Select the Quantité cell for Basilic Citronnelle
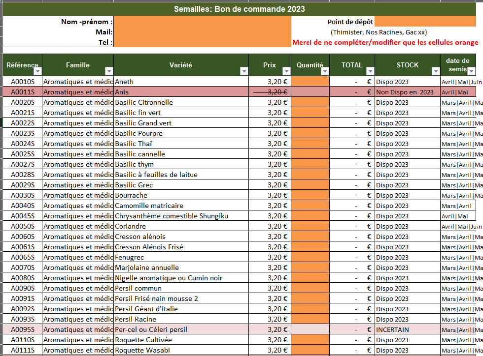 [x=310, y=102]
